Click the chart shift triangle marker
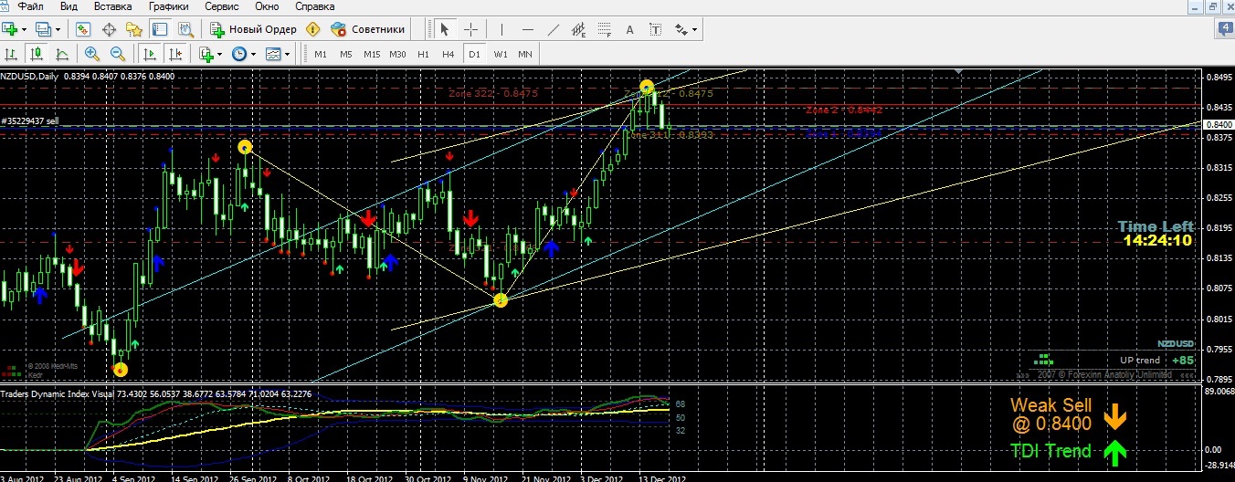1235x482 pixels. click(x=958, y=71)
